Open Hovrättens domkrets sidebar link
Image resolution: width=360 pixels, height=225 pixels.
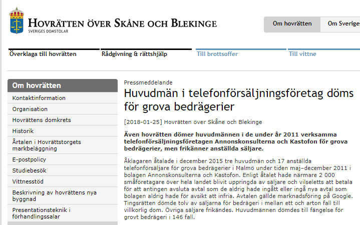[63, 120]
